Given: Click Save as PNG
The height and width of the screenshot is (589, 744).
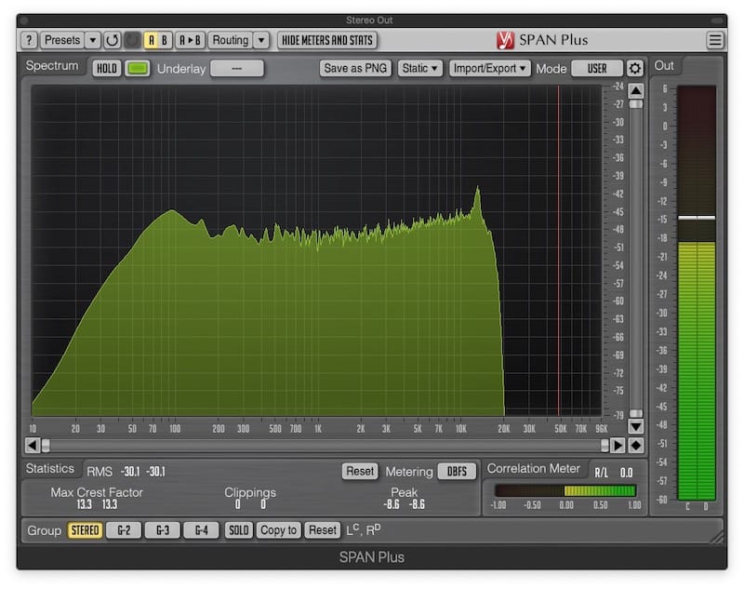Looking at the screenshot, I should click(355, 68).
